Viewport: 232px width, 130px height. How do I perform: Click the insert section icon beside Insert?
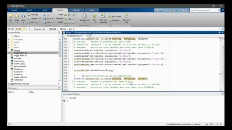point(65,15)
